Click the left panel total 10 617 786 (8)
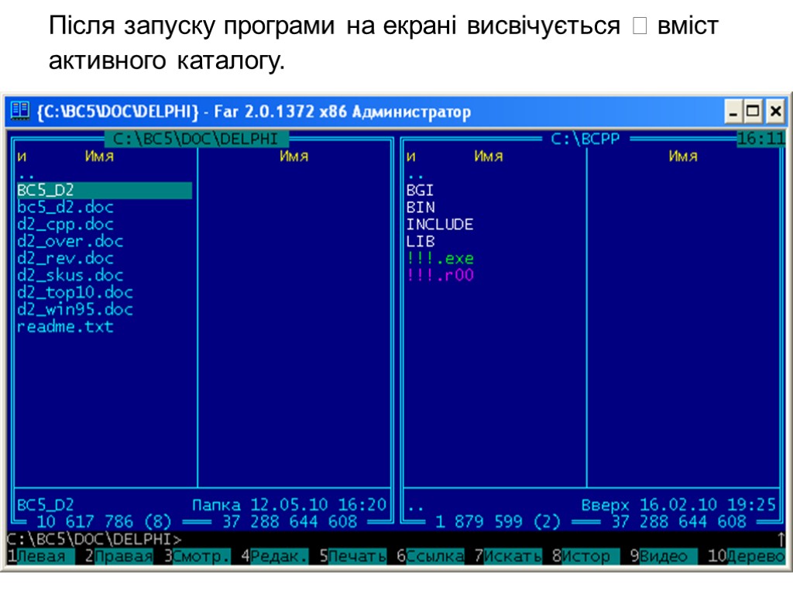793x595 pixels. pyautogui.click(x=105, y=521)
